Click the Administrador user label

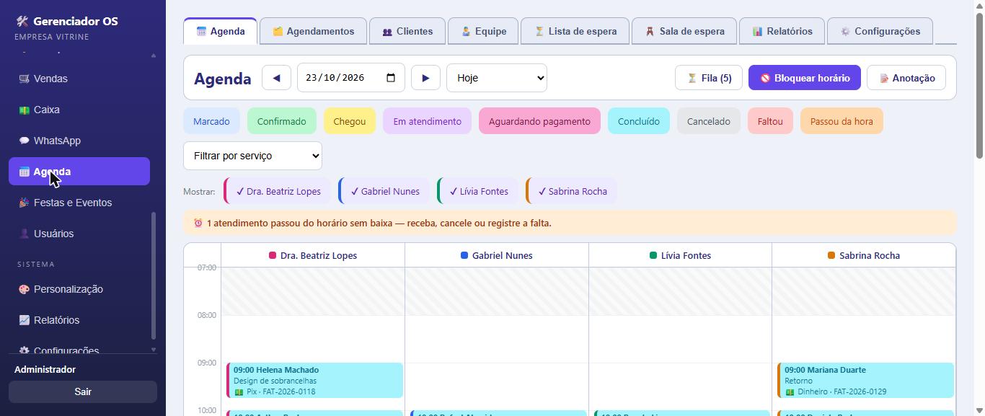click(45, 369)
